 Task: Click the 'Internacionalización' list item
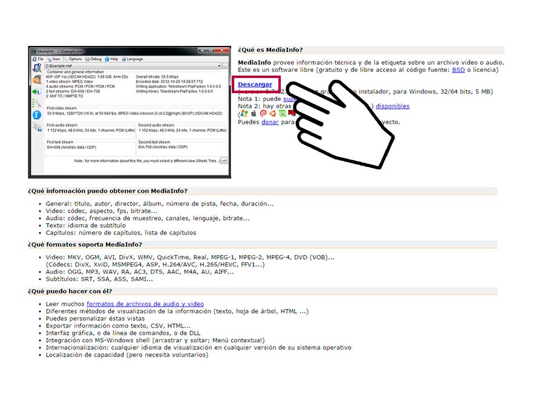point(198,348)
